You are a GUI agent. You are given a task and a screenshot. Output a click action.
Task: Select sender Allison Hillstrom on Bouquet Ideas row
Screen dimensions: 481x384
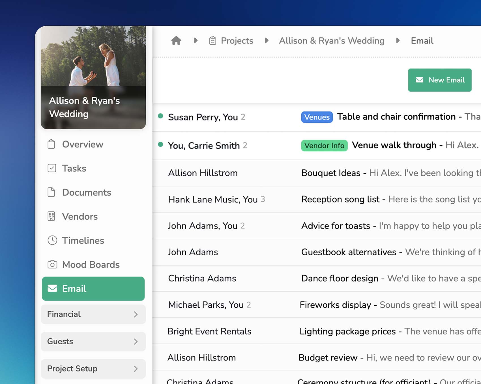203,173
